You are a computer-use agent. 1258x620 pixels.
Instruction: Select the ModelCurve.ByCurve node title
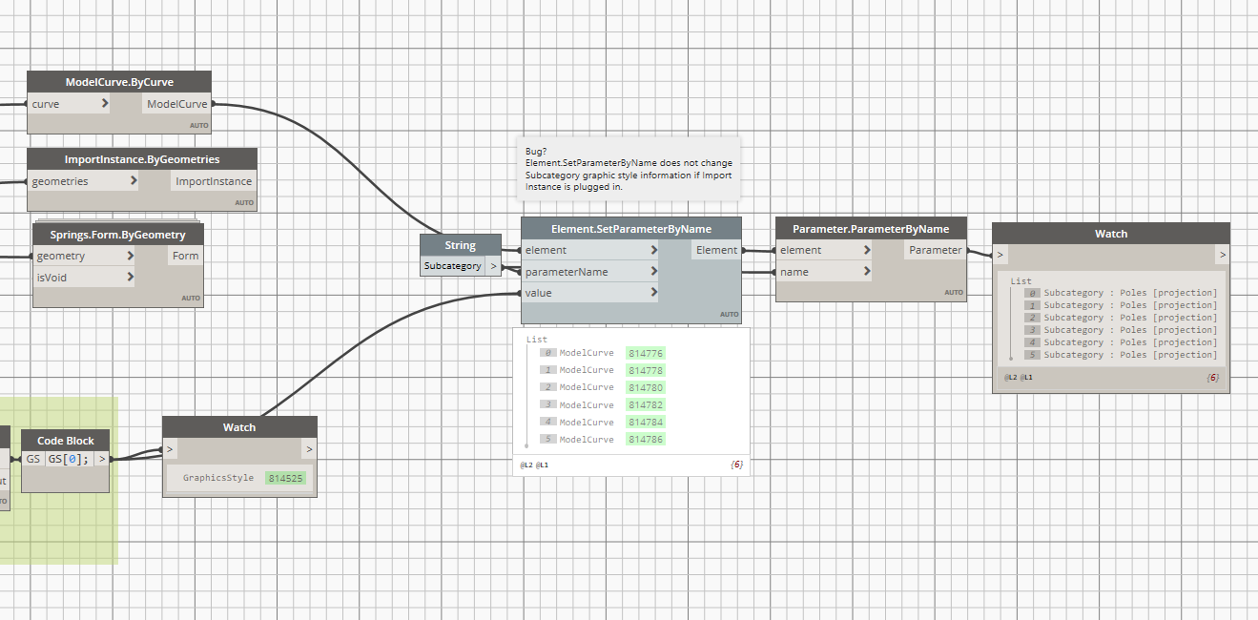(x=119, y=82)
